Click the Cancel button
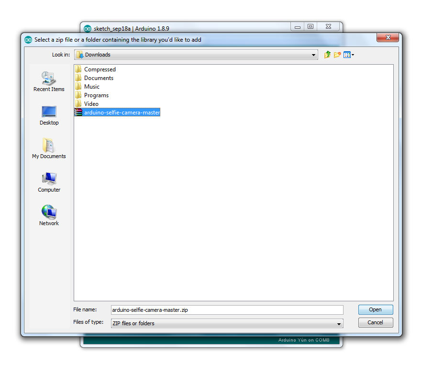Screen dimensions: 422x365 (x=376, y=323)
